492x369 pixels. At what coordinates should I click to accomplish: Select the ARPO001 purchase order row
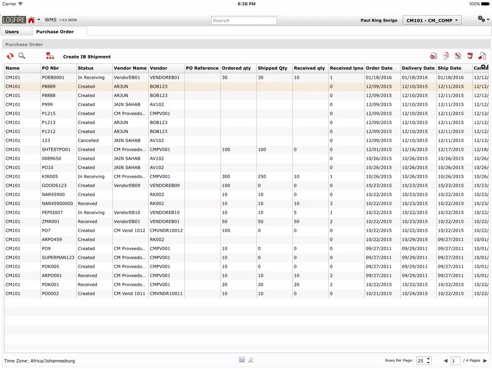tap(246, 275)
